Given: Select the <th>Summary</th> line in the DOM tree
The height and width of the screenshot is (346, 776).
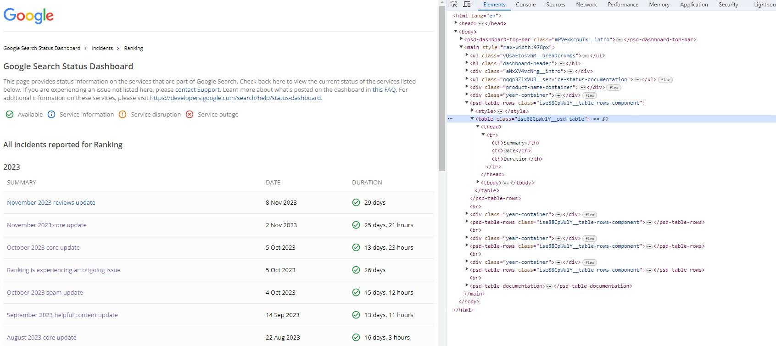Looking at the screenshot, I should [x=515, y=143].
